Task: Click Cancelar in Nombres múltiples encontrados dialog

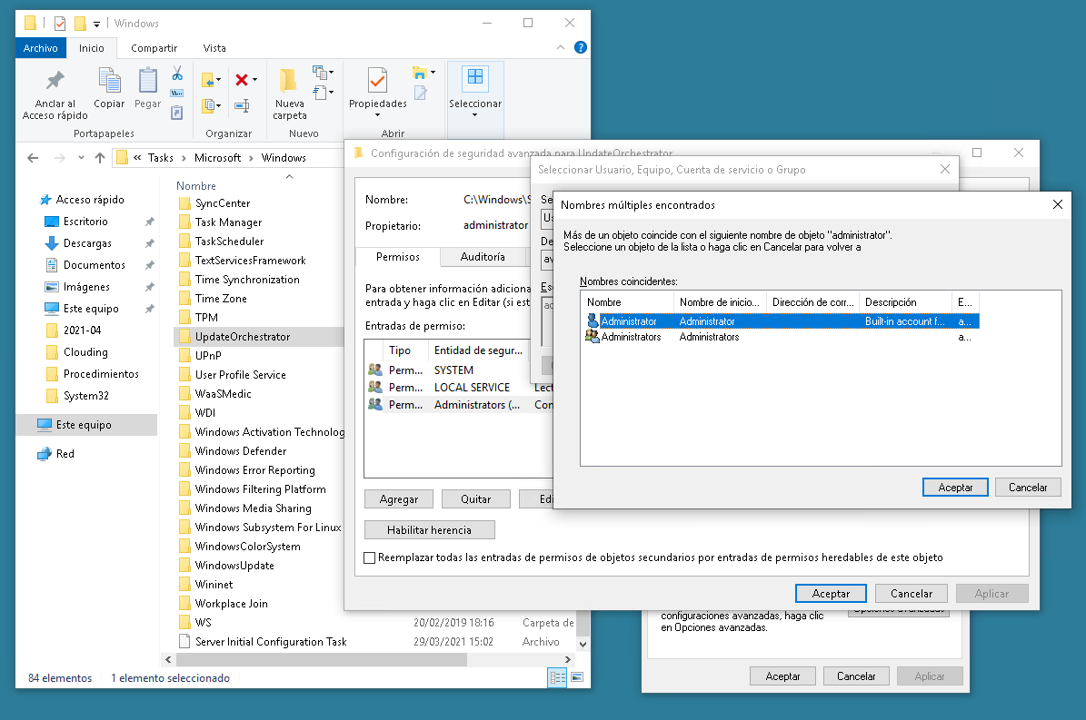Action: [1028, 487]
